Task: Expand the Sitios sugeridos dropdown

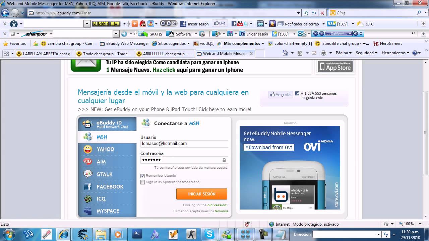Action: (188, 44)
